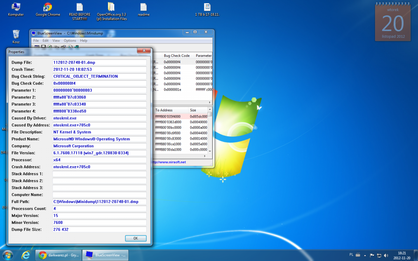The image size is (418, 261).
Task: Select the Google Chrome desktop shortcut
Action: click(x=48, y=10)
